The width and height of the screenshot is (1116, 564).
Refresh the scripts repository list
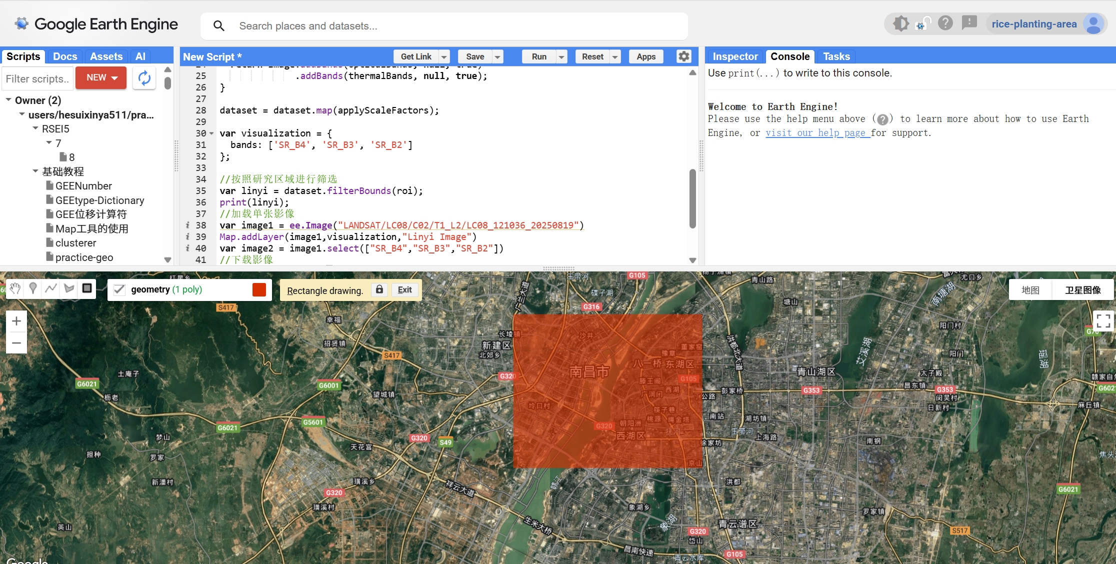point(144,78)
